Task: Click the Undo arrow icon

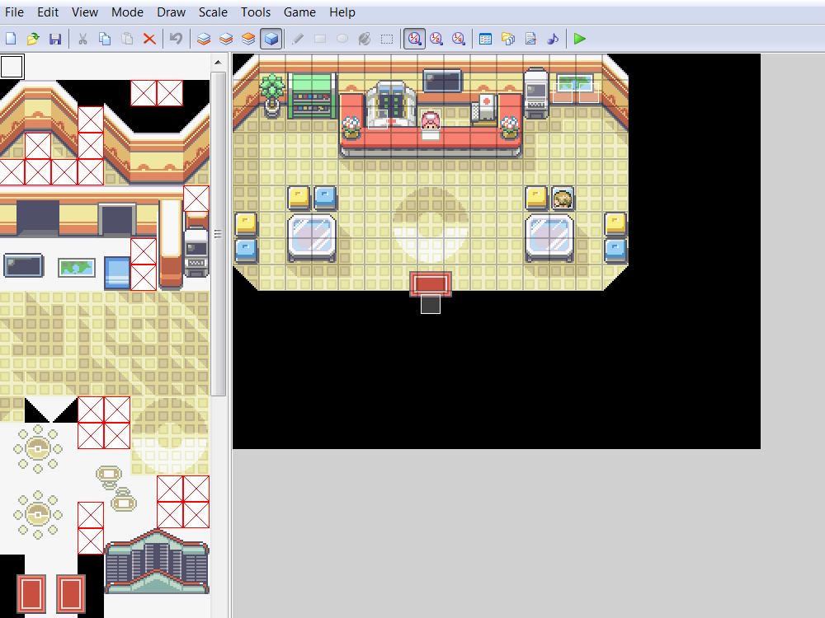Action: coord(177,39)
